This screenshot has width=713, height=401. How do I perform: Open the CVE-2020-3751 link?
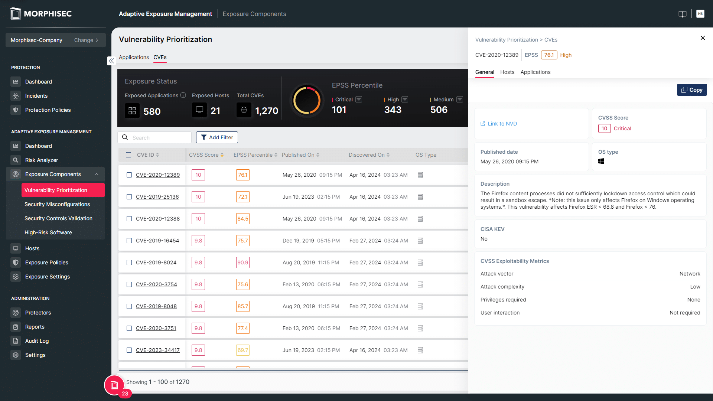[x=156, y=328]
